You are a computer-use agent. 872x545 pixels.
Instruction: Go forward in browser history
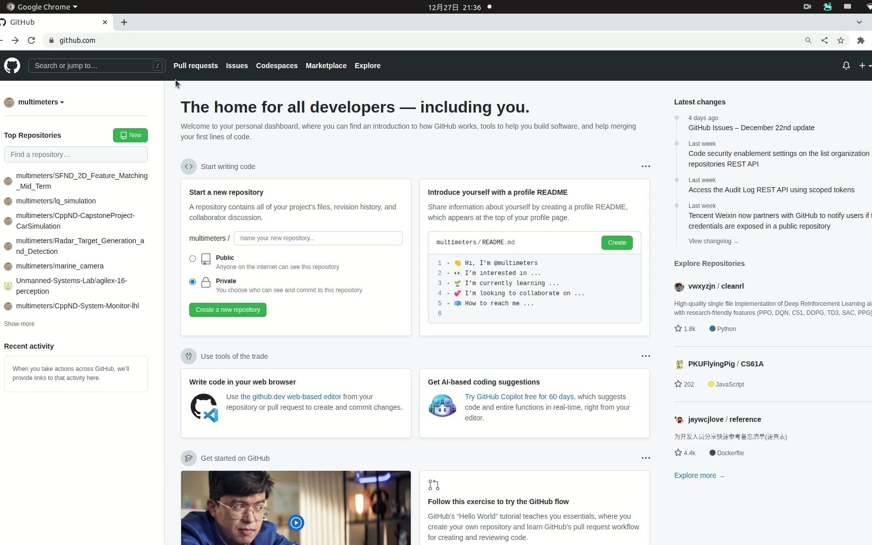[x=15, y=40]
